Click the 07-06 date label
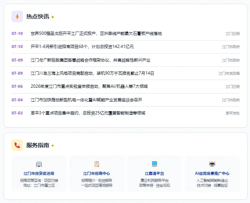This screenshot has width=250, height=203. click(17, 87)
